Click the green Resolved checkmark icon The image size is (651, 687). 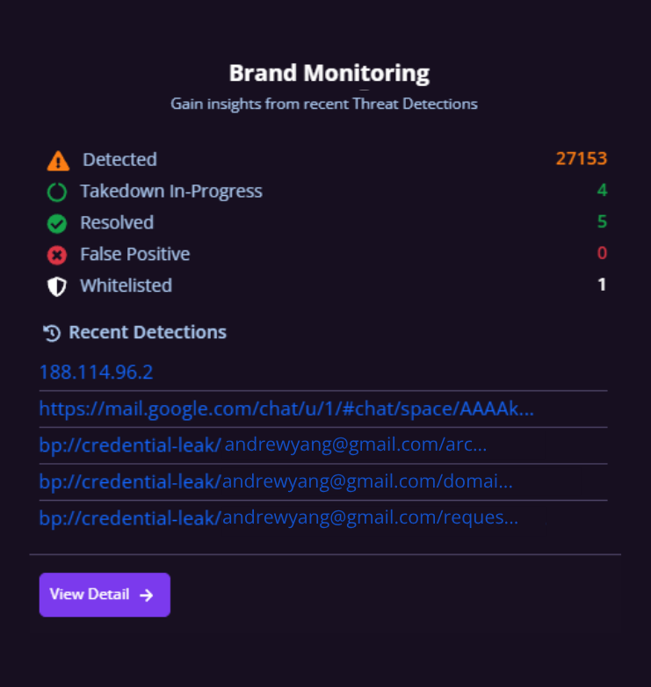[57, 224]
